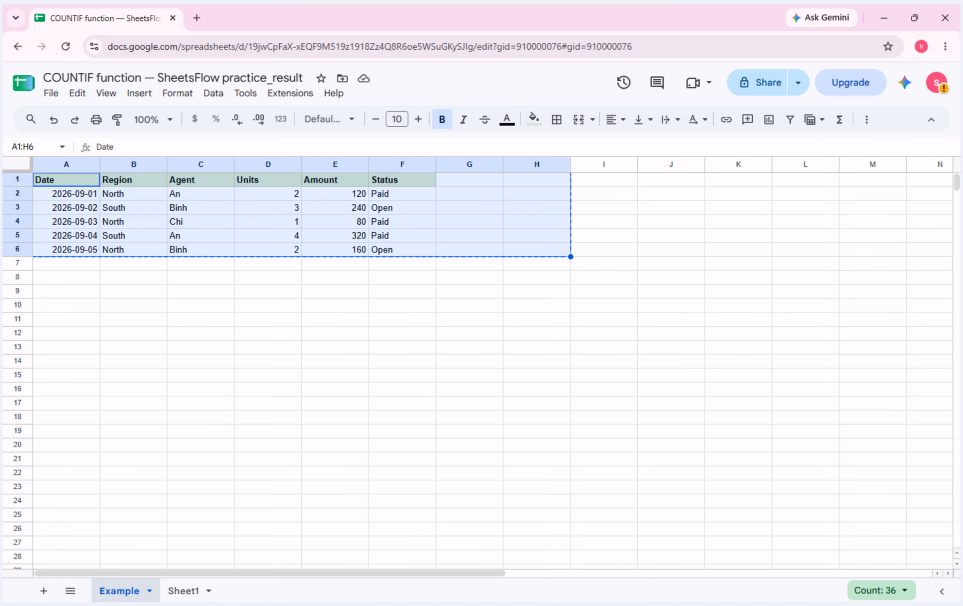The width and height of the screenshot is (963, 606).
Task: Apply percent format
Action: pos(216,119)
